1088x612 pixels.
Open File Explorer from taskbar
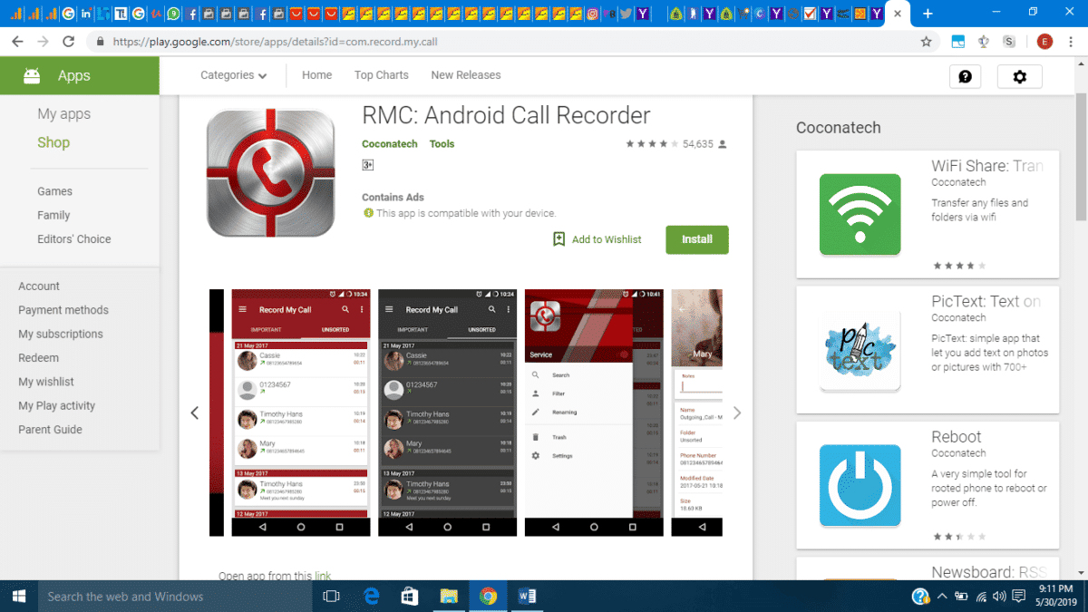pos(449,597)
